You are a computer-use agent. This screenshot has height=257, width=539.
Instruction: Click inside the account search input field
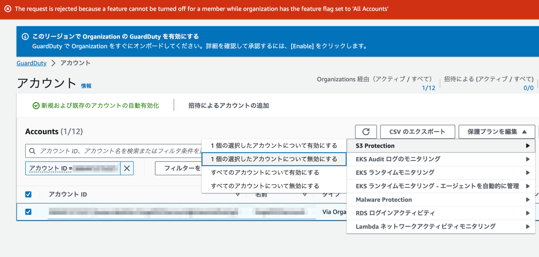132,151
